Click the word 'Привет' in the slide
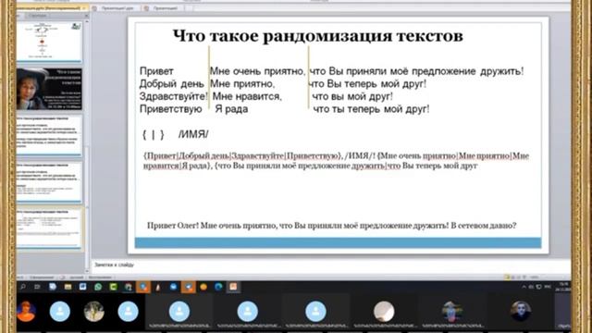This screenshot has width=592, height=333. coord(156,71)
